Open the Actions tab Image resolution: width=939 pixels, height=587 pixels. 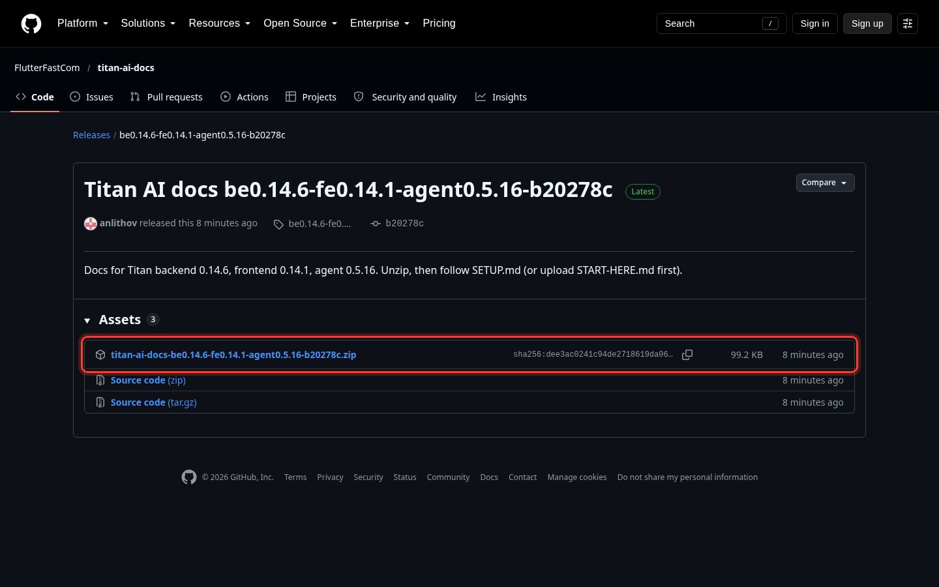click(x=245, y=97)
